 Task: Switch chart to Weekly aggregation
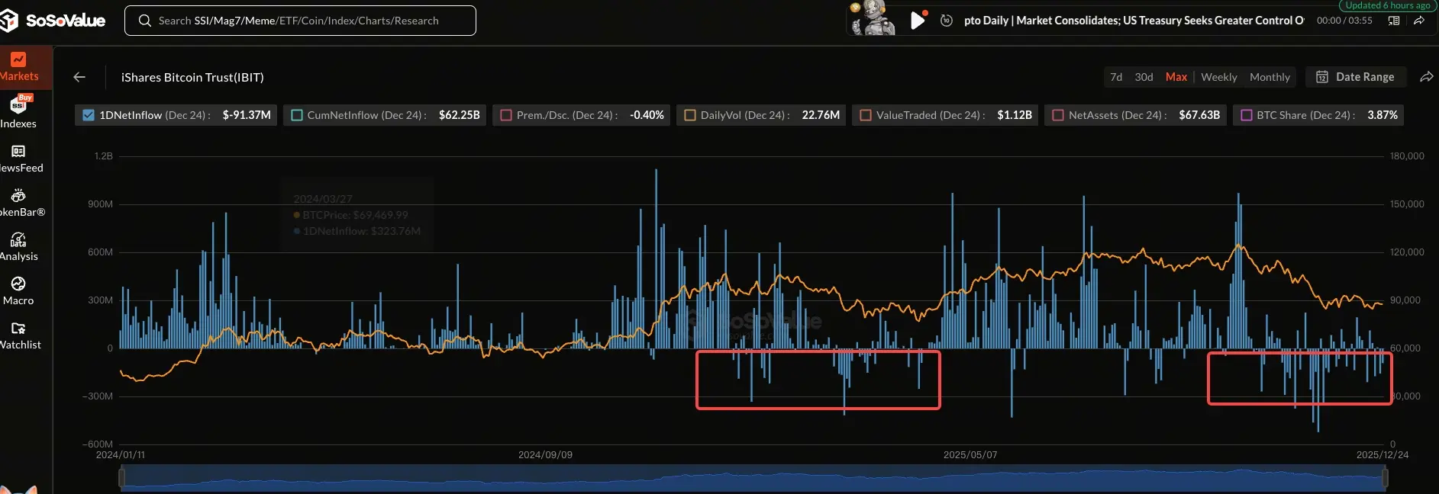[1219, 77]
